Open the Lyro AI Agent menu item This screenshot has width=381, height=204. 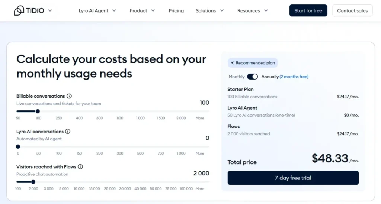coord(93,11)
